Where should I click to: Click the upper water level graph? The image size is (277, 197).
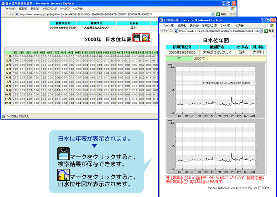[216, 91]
